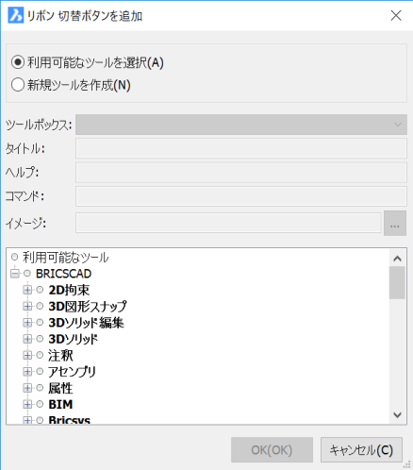Screen dimensions: 413x470
Task: Click the circle icon beside 注釈
Action: click(40, 355)
